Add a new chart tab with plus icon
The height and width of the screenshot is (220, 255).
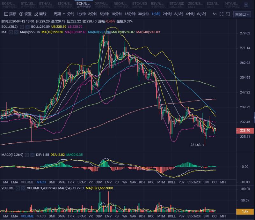tap(246, 5)
